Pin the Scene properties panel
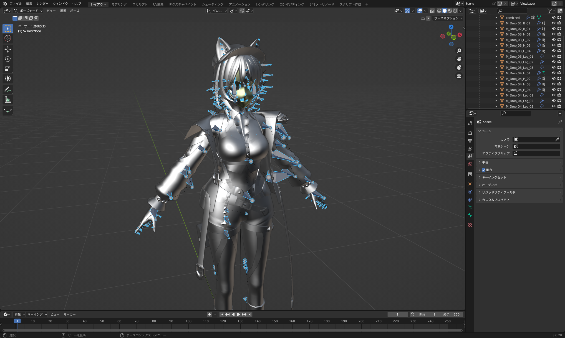The height and width of the screenshot is (338, 565). [560, 122]
